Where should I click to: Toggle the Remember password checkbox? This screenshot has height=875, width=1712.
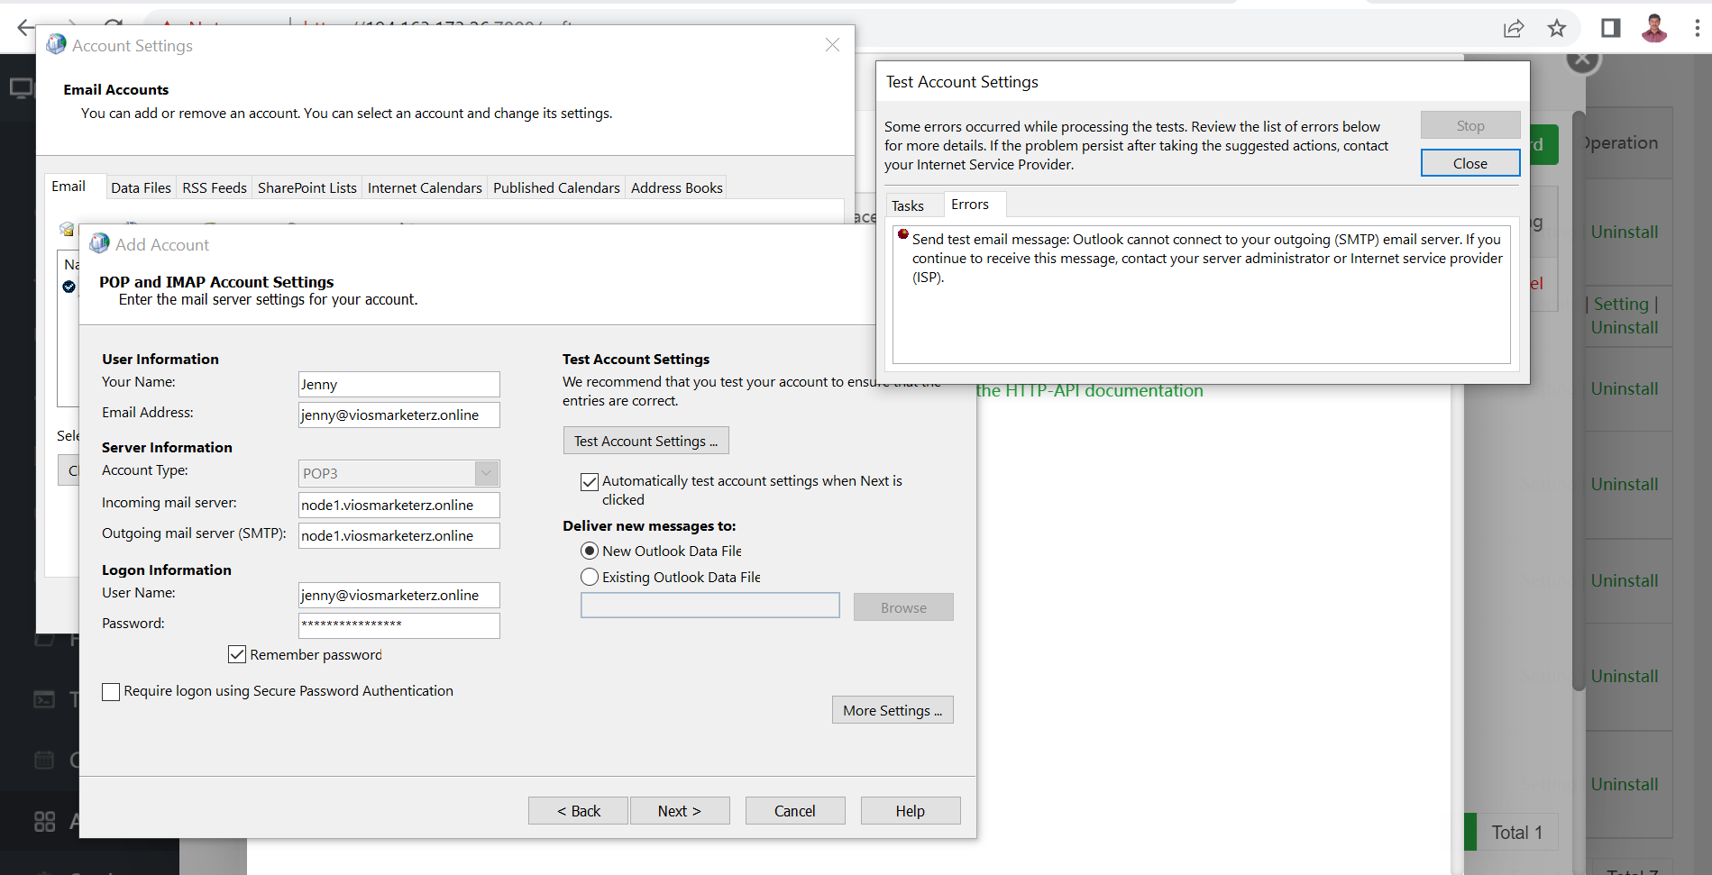237,654
